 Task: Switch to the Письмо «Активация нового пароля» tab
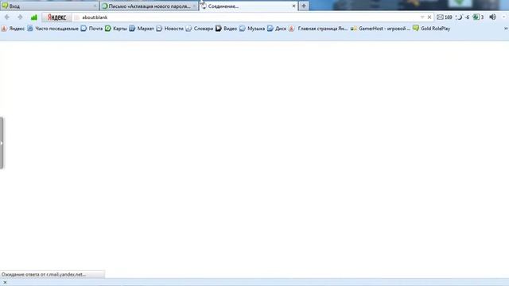pyautogui.click(x=150, y=6)
